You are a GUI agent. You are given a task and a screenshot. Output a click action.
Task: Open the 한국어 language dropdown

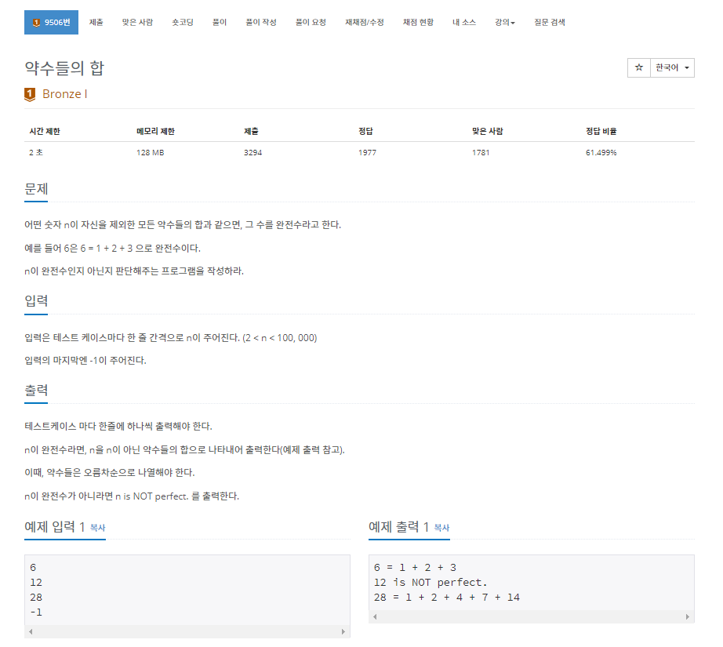(x=672, y=67)
